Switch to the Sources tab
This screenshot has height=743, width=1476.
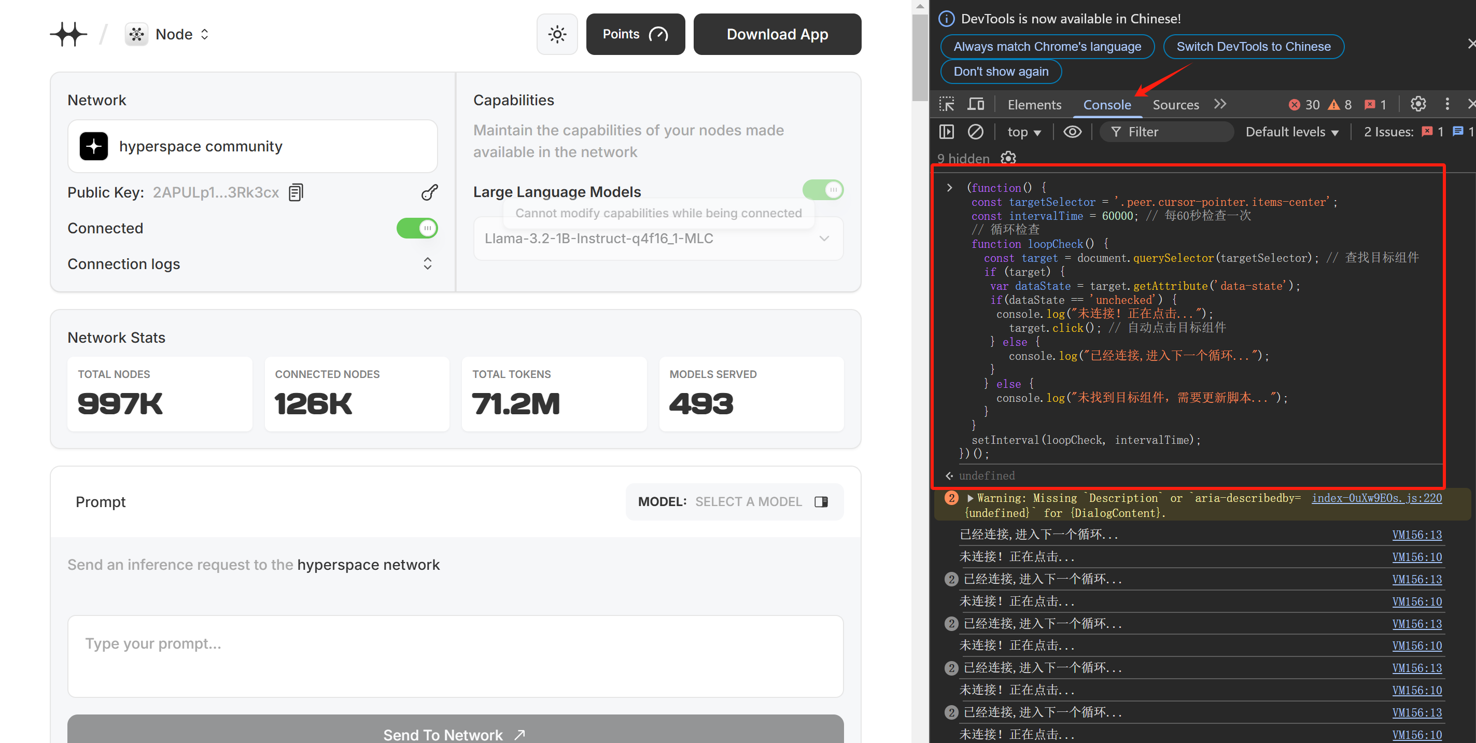pos(1175,105)
